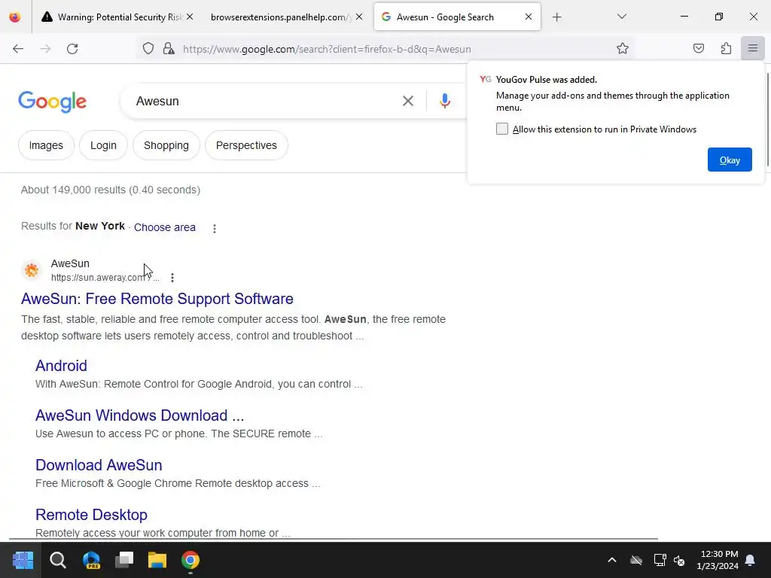Go to Google home via the logo
The height and width of the screenshot is (578, 771).
pyautogui.click(x=53, y=102)
